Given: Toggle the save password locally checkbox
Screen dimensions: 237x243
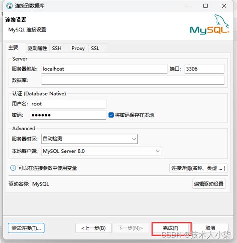Looking at the screenshot, I should (x=111, y=115).
